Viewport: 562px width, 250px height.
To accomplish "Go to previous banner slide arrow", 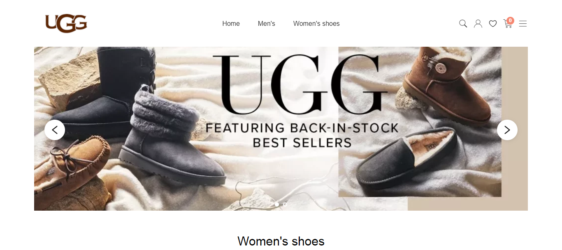I will click(55, 130).
